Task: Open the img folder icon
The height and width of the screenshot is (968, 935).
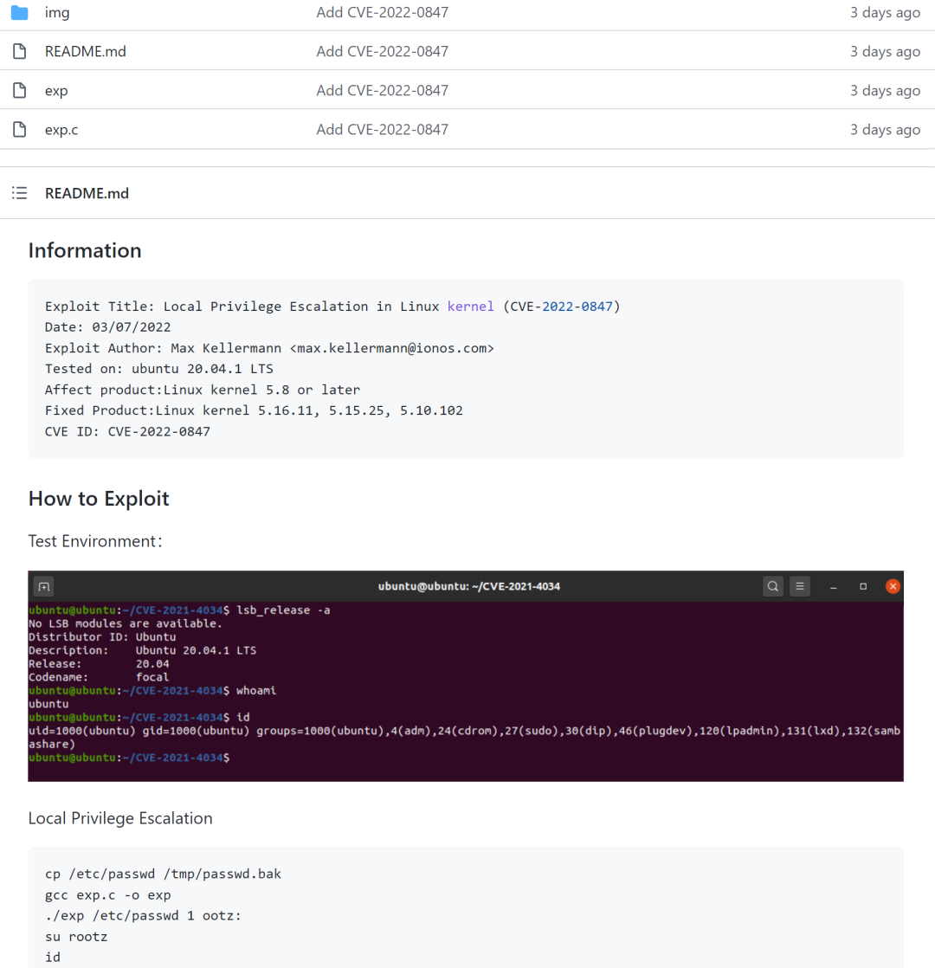Action: pos(20,12)
